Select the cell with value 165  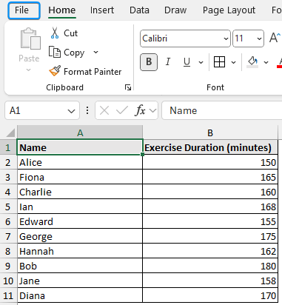[210, 177]
